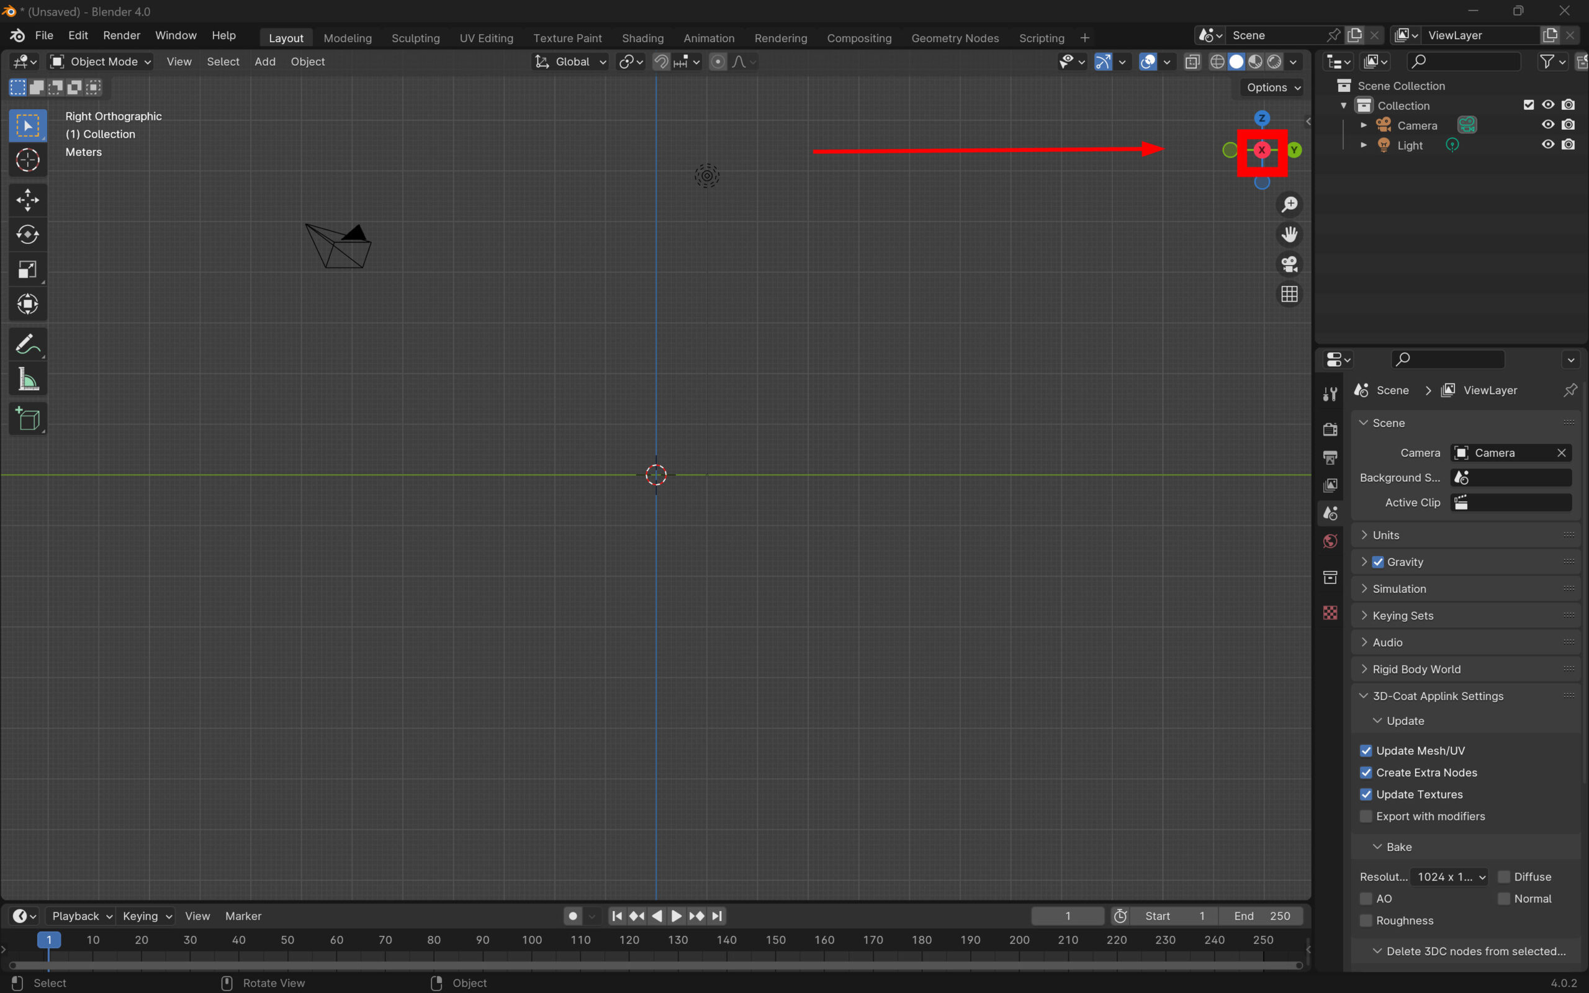Open the World properties tab icon
The height and width of the screenshot is (993, 1589).
pos(1330,541)
